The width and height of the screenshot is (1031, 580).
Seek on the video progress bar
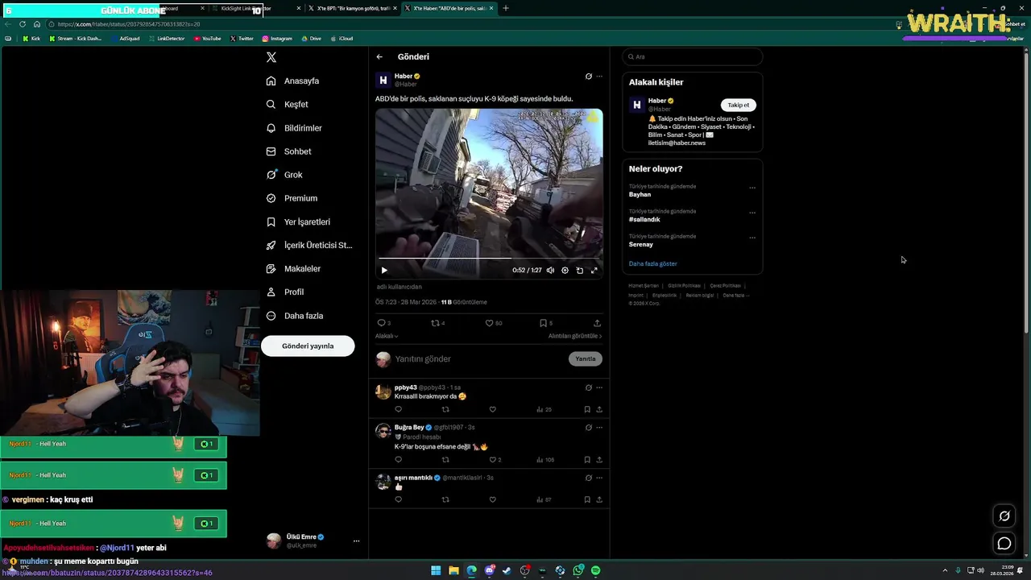pyautogui.click(x=489, y=259)
